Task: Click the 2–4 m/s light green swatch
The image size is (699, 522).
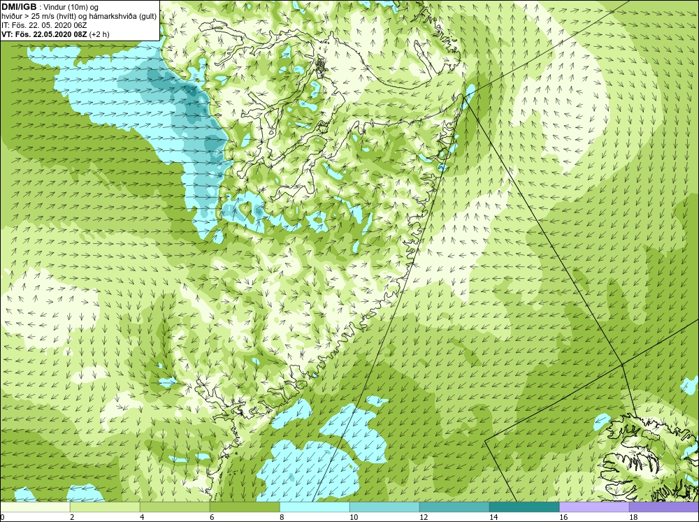Action: [105, 507]
